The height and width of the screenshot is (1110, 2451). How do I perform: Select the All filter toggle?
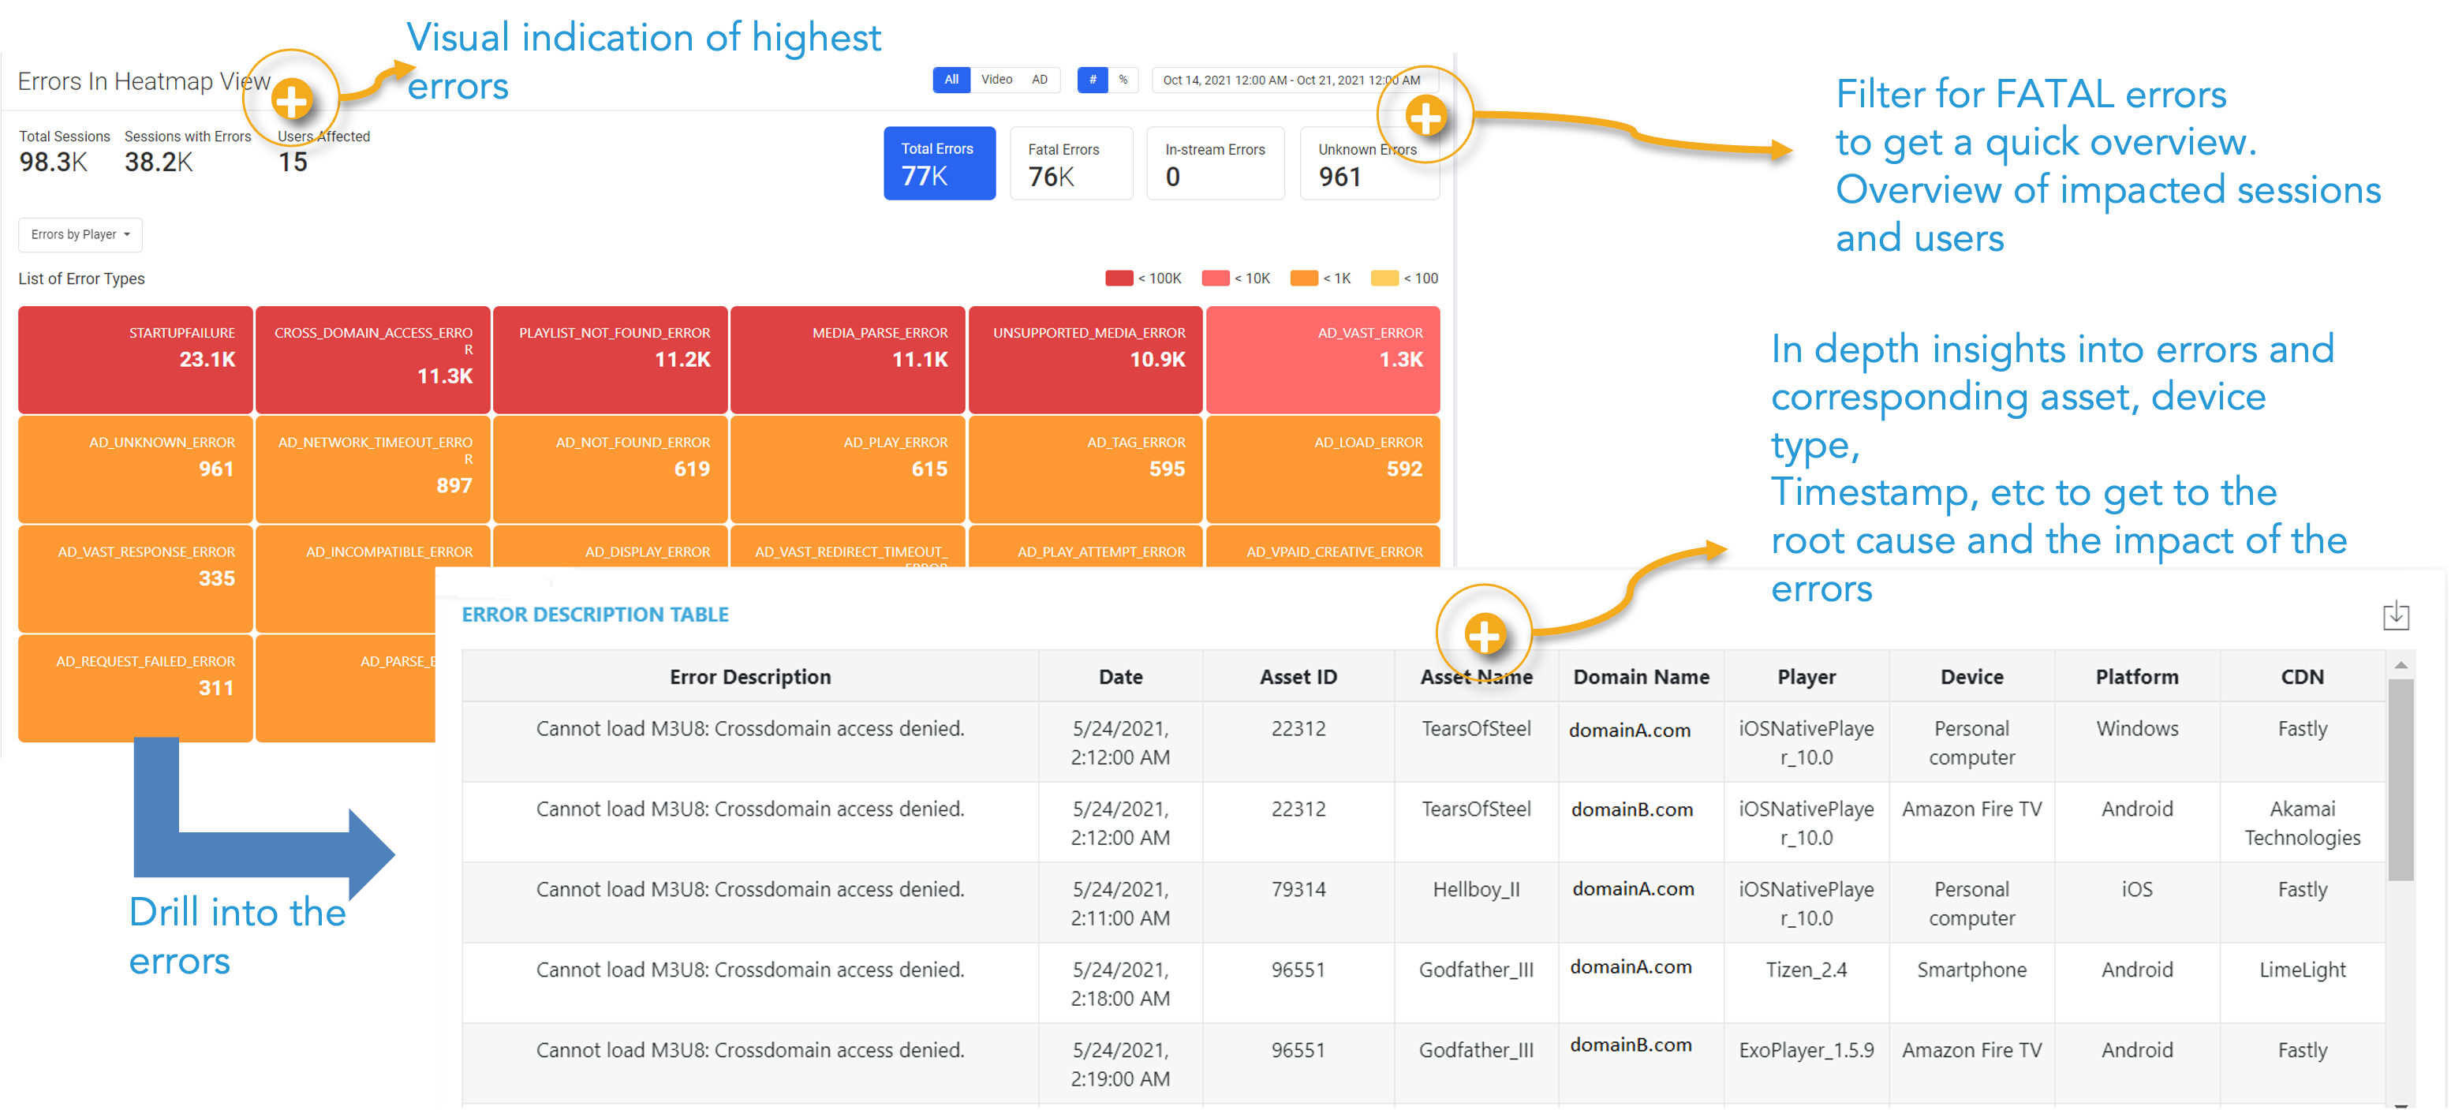[x=951, y=80]
